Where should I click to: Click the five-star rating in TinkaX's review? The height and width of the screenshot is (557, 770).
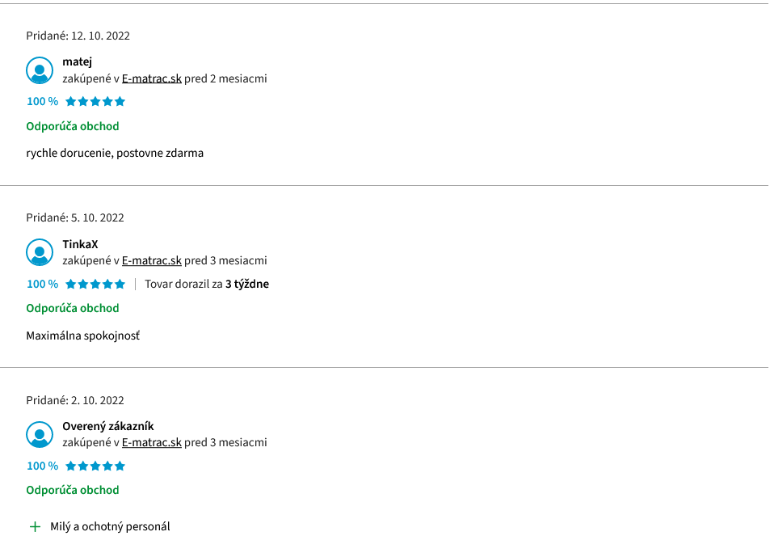[x=95, y=285]
